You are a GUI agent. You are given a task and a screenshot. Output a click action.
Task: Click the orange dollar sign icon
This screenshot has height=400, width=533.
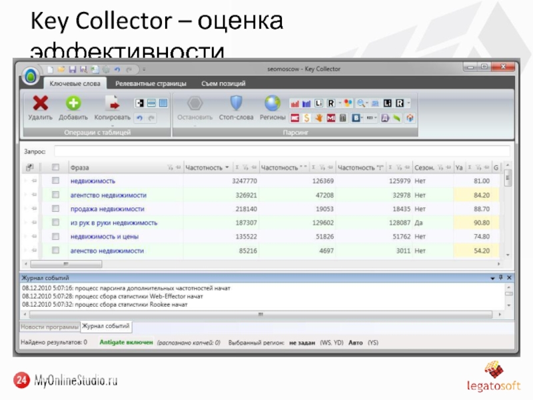coord(306,118)
